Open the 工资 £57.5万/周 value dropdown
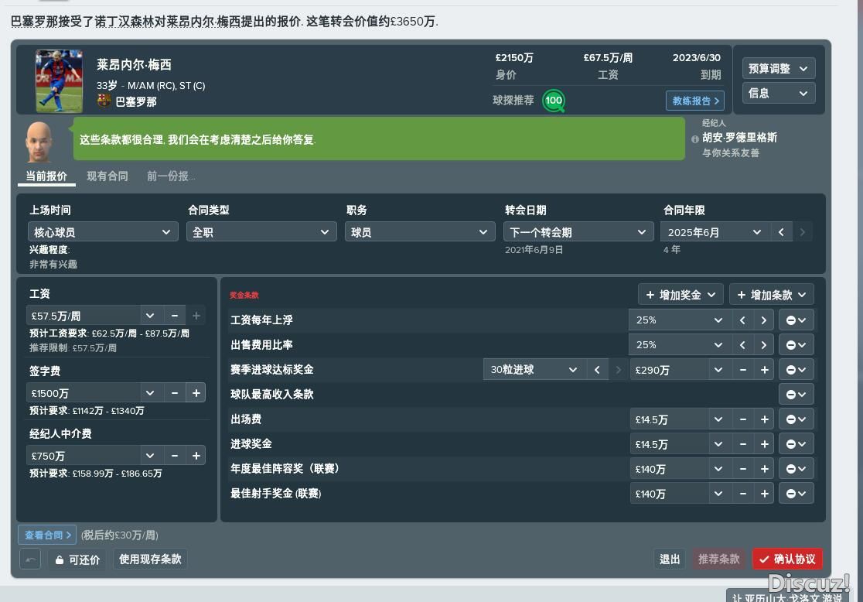Screen dimensions: 863x602 click(x=150, y=316)
